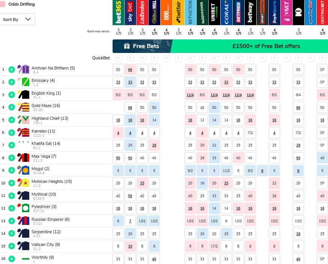Click the GentingBet bookmaker logo
328x264 pixels.
tap(322, 12)
